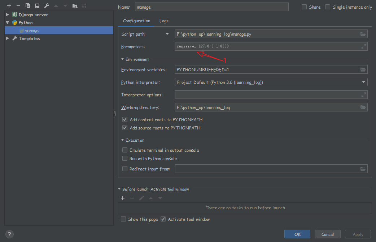Screen dimensions: 376x242
Task: Uncheck Activate tool window
Action: pos(163,219)
